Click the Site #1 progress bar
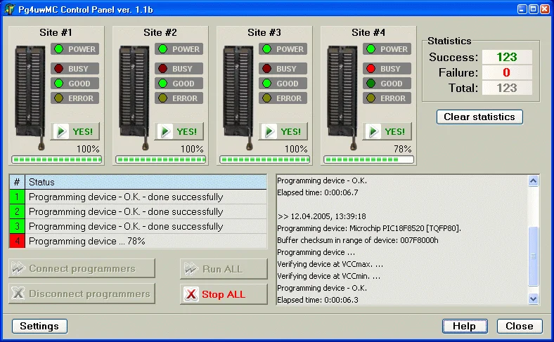Image resolution: width=554 pixels, height=342 pixels. tap(56, 159)
